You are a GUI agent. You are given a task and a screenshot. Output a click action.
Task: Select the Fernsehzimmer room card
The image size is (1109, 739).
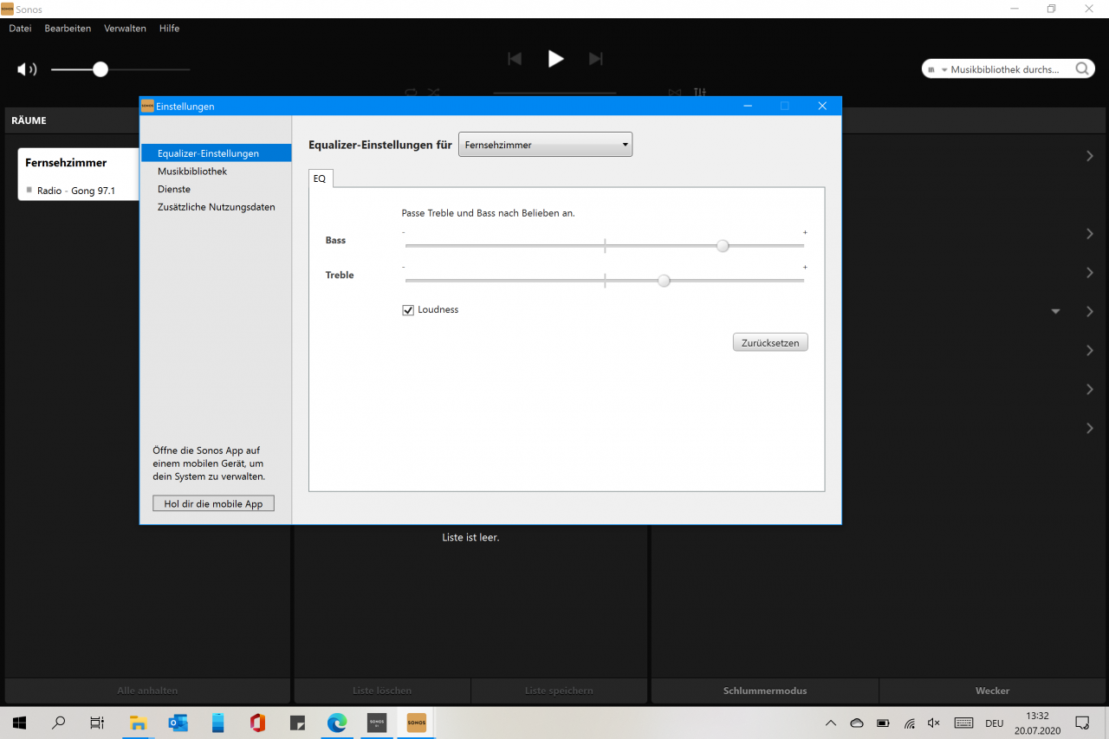tap(78, 174)
